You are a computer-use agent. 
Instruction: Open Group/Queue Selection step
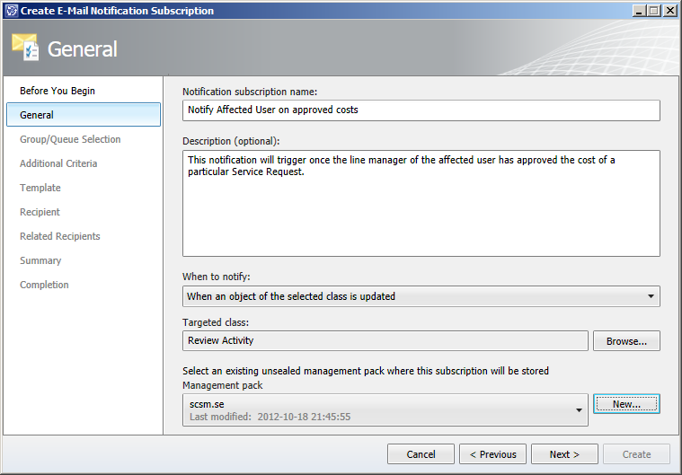click(70, 139)
